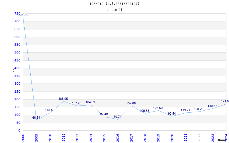Click the 100 y-axis tick label
Screen dimensions: 229x143
tap(17, 115)
